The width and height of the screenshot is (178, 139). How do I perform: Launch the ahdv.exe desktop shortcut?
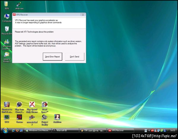(19, 5)
